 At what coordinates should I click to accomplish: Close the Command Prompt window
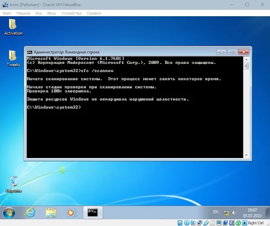click(x=243, y=52)
